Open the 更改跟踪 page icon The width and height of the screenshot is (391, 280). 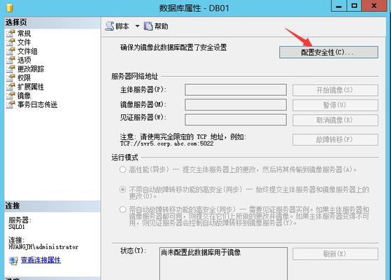(10, 69)
